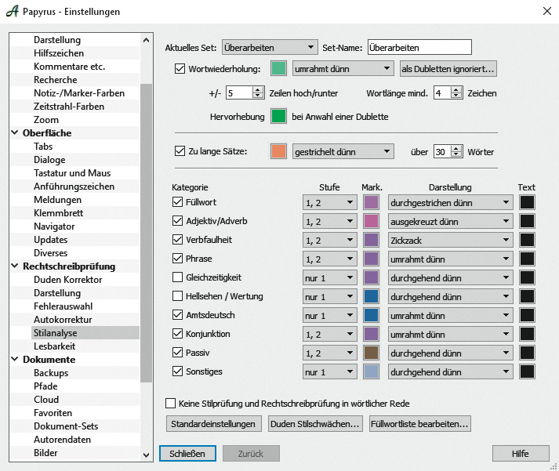Open the Darstellung dropdown for Phrase

click(448, 259)
